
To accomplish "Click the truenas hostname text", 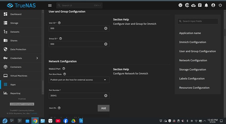I will pos(22,99).
